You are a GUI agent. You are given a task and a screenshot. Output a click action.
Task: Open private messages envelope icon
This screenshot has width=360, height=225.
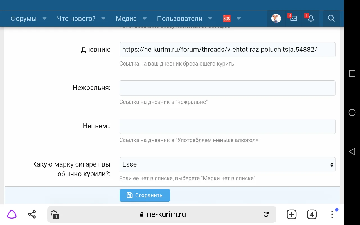[293, 19]
